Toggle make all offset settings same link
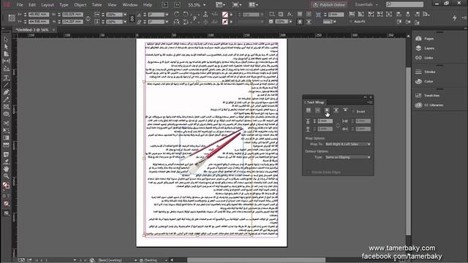 [x=338, y=126]
